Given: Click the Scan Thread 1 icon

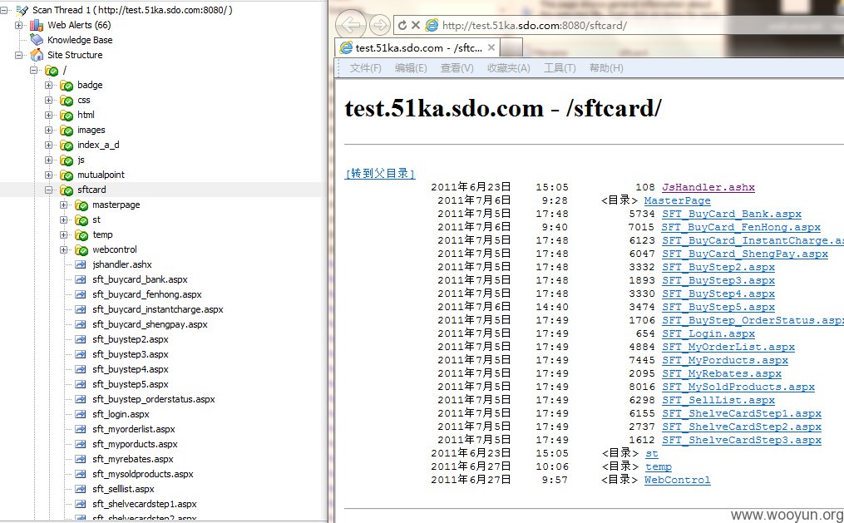Looking at the screenshot, I should coord(22,10).
